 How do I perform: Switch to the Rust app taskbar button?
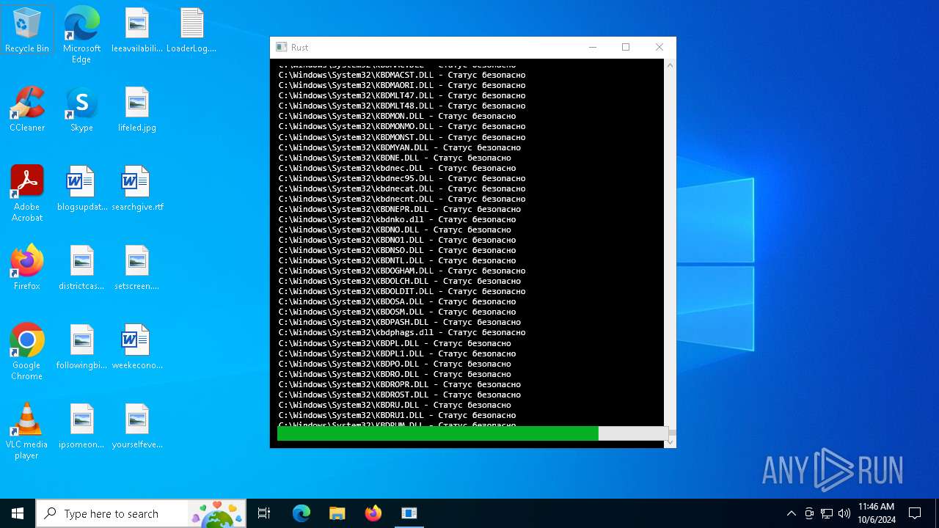point(409,513)
